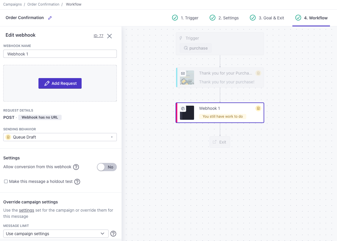Image resolution: width=337 pixels, height=241 pixels.
Task: Close the Edit webhook panel
Action: 109,36
